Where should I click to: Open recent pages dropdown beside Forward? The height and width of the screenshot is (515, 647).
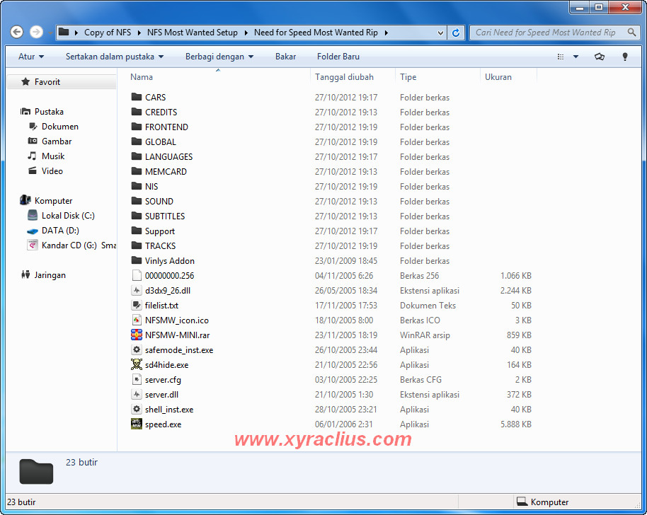50,33
